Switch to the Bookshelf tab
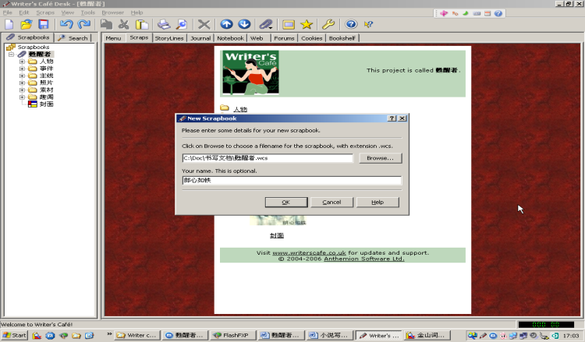 [342, 38]
